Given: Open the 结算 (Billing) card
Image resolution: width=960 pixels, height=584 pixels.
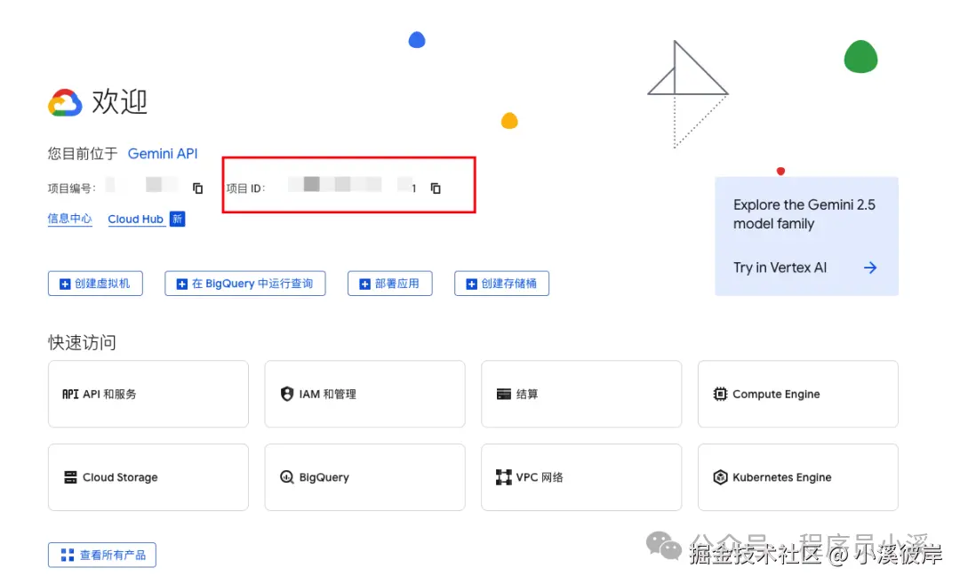Looking at the screenshot, I should tap(581, 393).
